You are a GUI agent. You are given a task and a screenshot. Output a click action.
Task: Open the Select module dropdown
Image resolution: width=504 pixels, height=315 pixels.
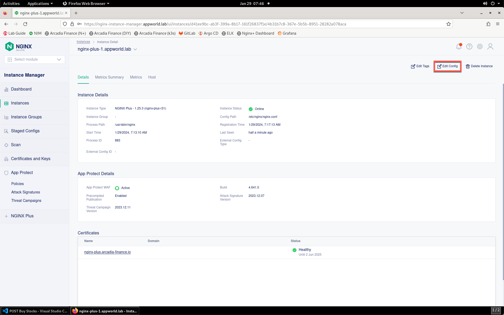tap(35, 59)
